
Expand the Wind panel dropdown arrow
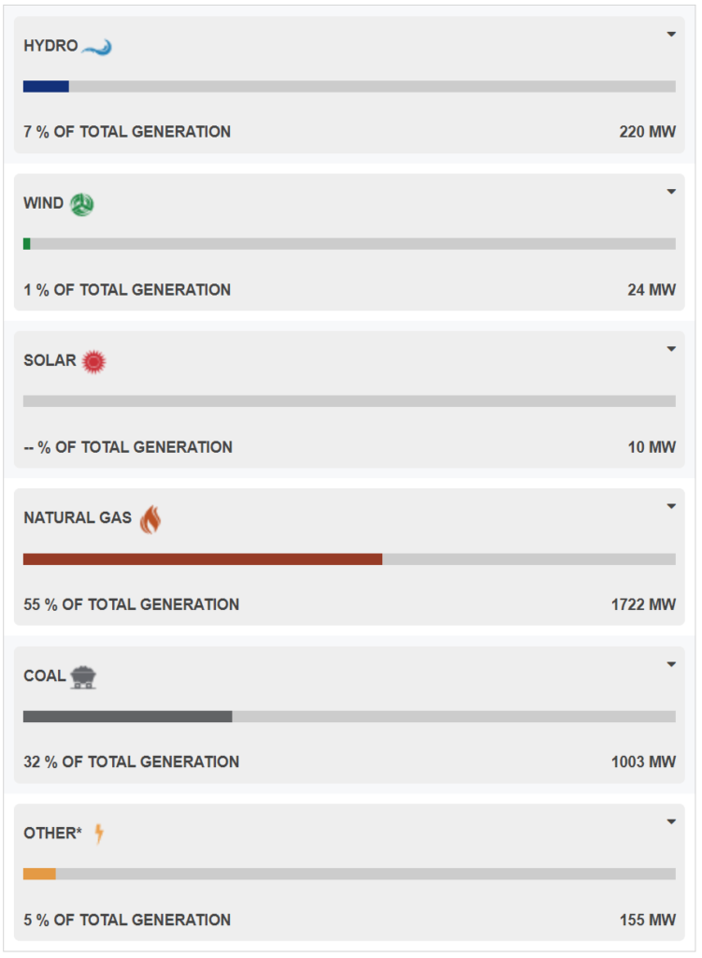coord(671,192)
